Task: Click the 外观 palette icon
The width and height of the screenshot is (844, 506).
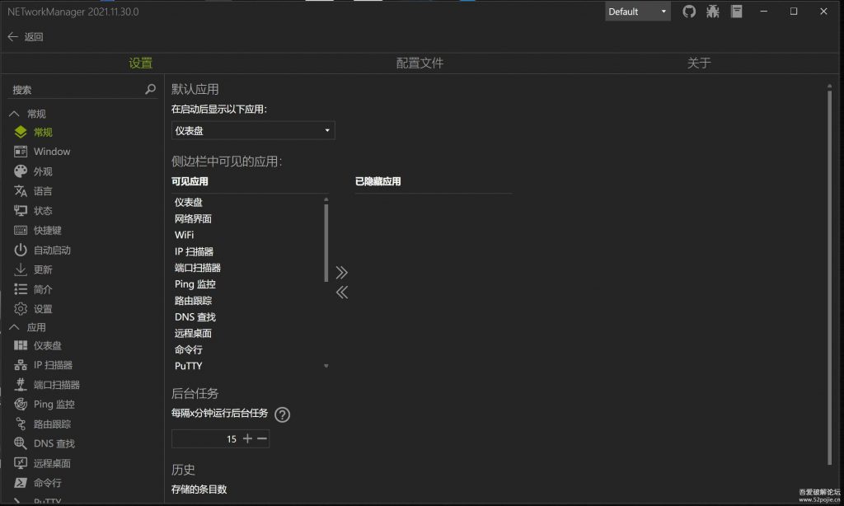Action: (x=21, y=171)
